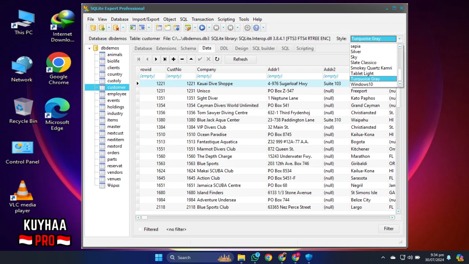This screenshot has width=469, height=264.
Task: Click the Close Database icon with red X
Action: [116, 28]
